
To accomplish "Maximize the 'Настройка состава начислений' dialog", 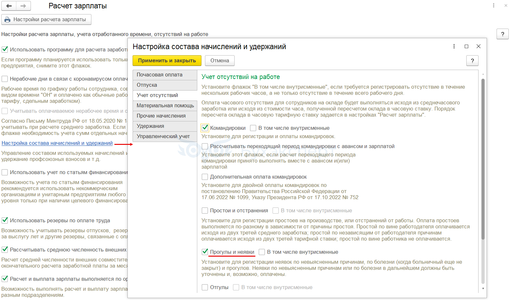I will click(466, 46).
